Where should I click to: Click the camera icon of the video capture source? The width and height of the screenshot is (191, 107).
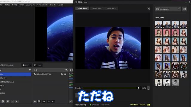tap(35, 74)
